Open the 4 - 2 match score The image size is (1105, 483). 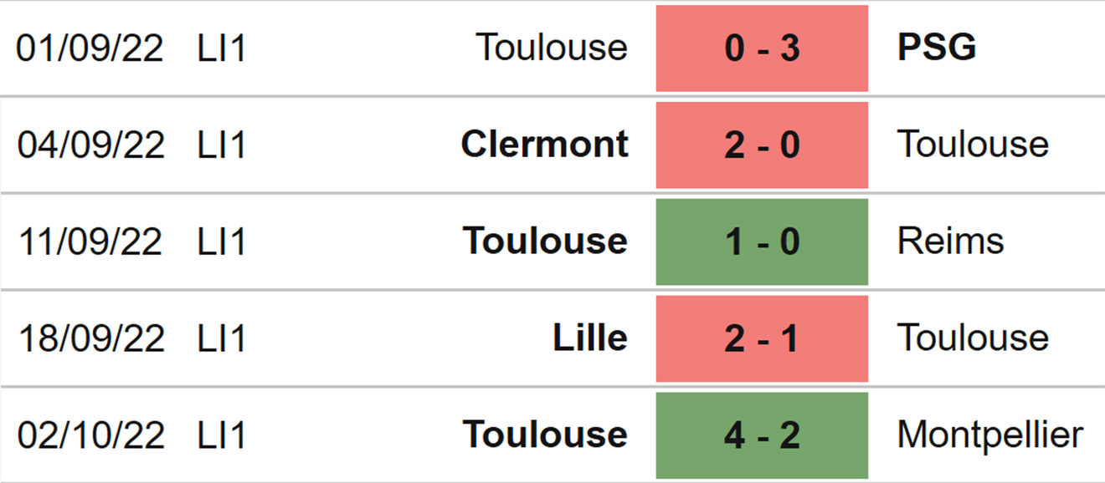[762, 435]
